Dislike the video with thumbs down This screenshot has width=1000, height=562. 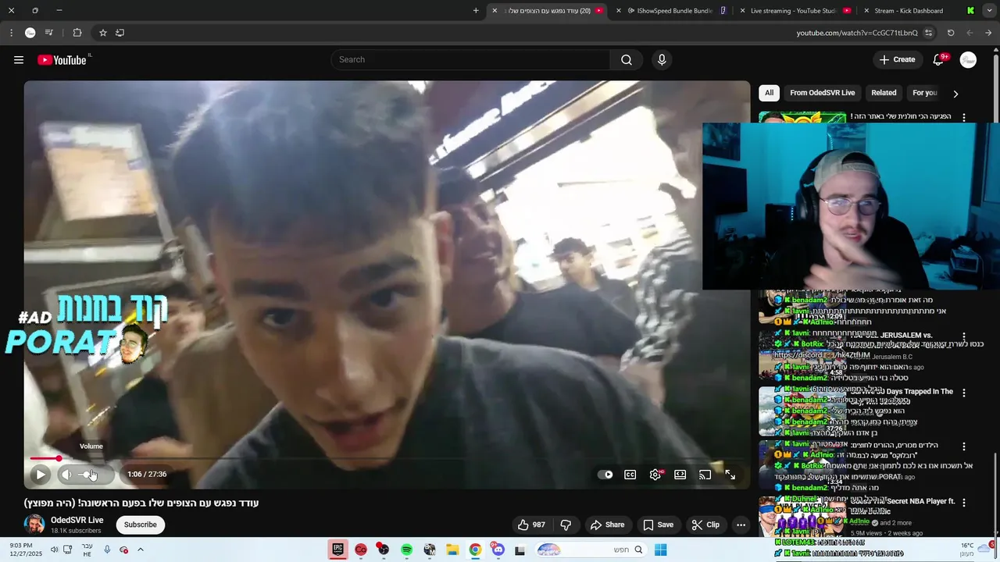566,525
